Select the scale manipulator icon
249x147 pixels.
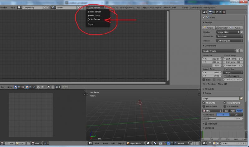click(175, 143)
